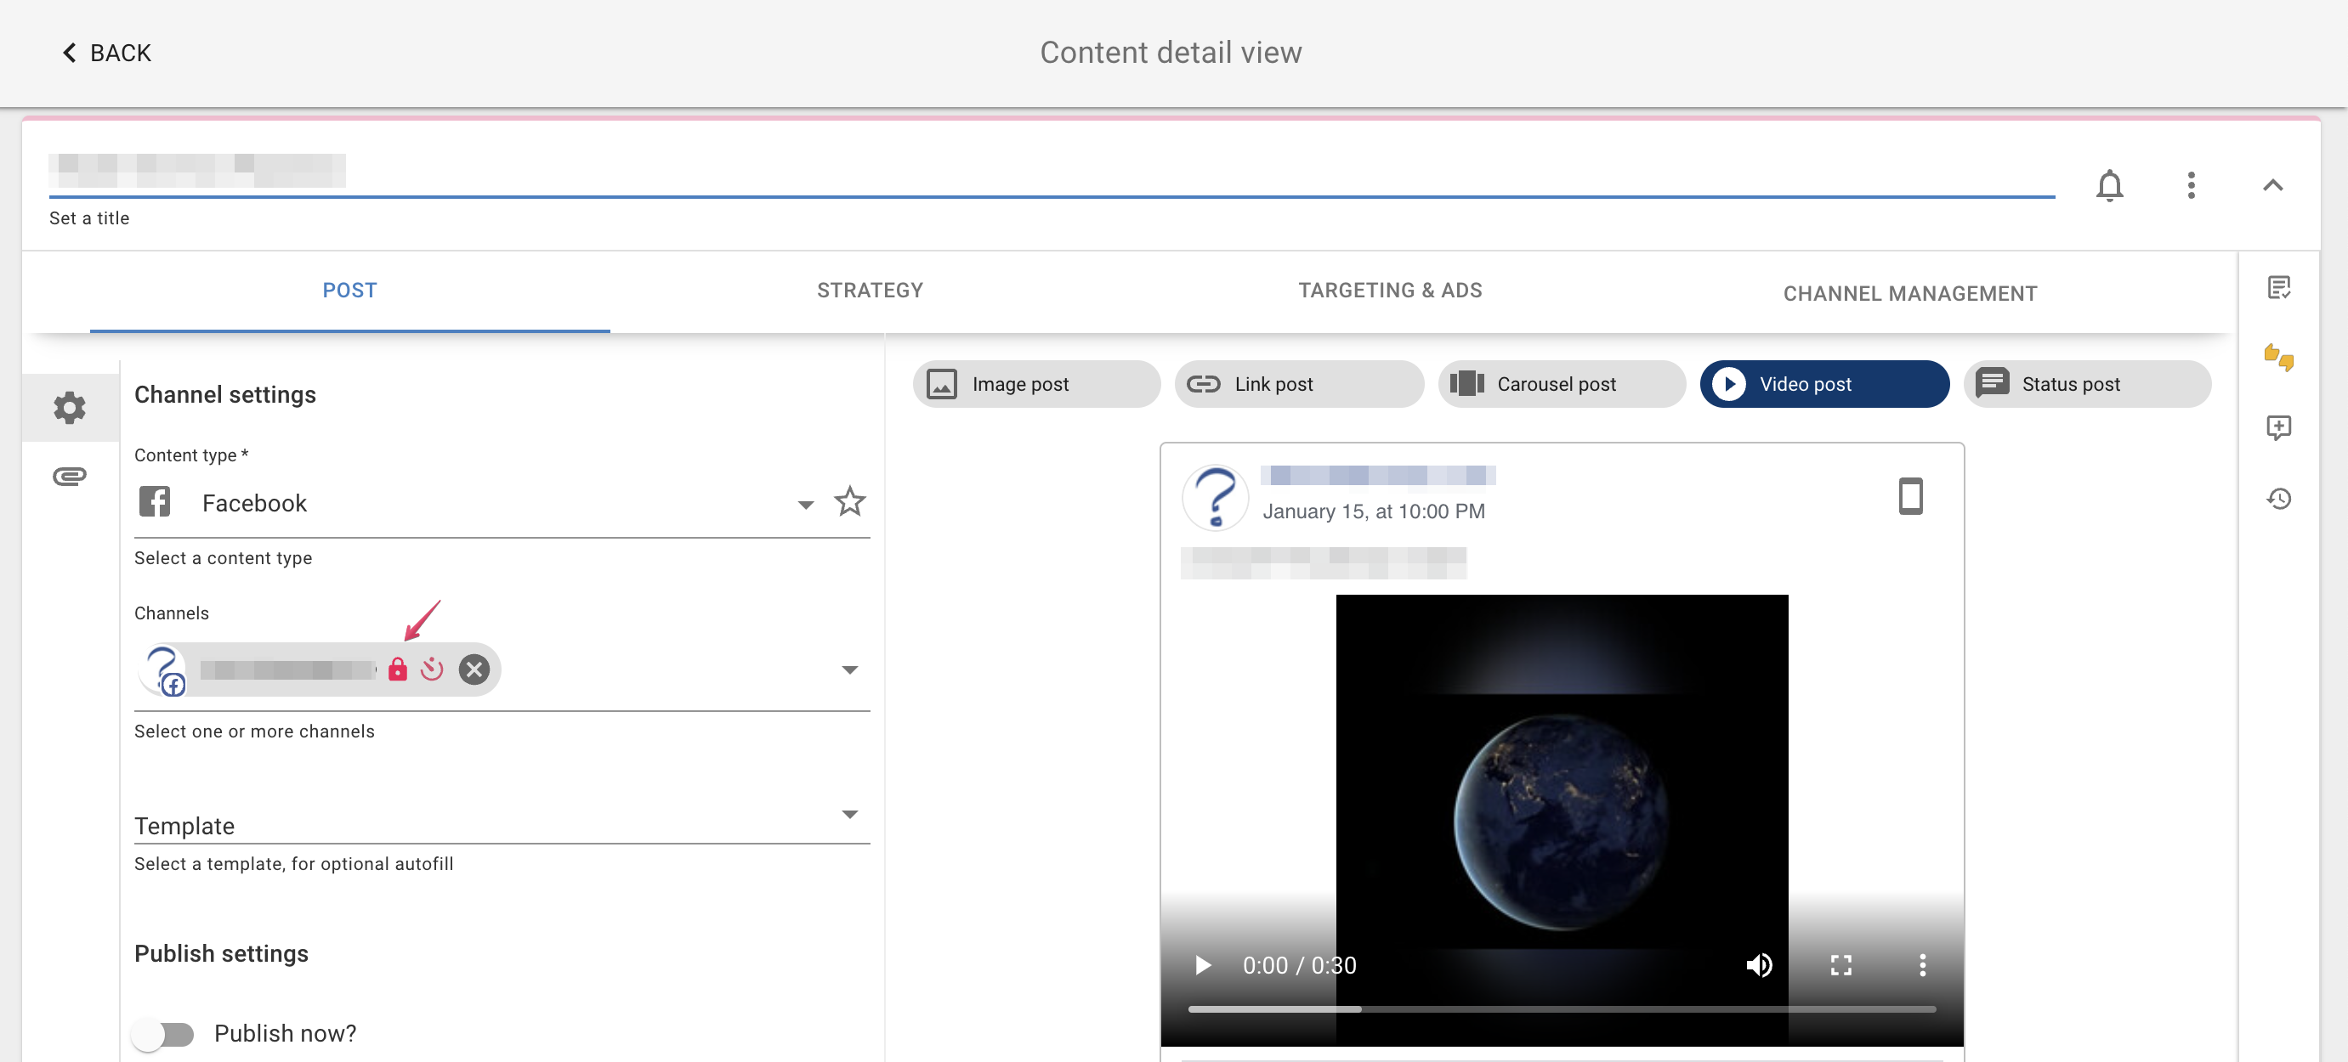Click the red lock icon on channel chip

pos(397,669)
